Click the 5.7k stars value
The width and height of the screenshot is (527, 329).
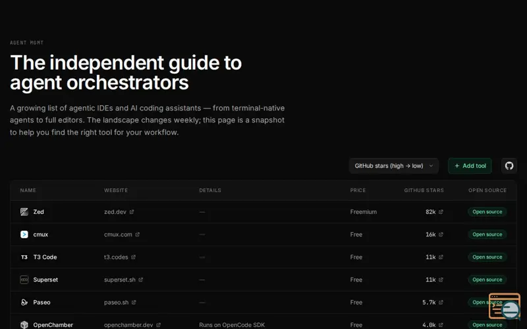[429, 302]
